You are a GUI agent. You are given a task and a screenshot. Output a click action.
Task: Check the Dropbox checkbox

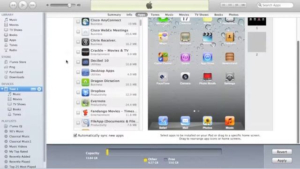click(x=78, y=92)
